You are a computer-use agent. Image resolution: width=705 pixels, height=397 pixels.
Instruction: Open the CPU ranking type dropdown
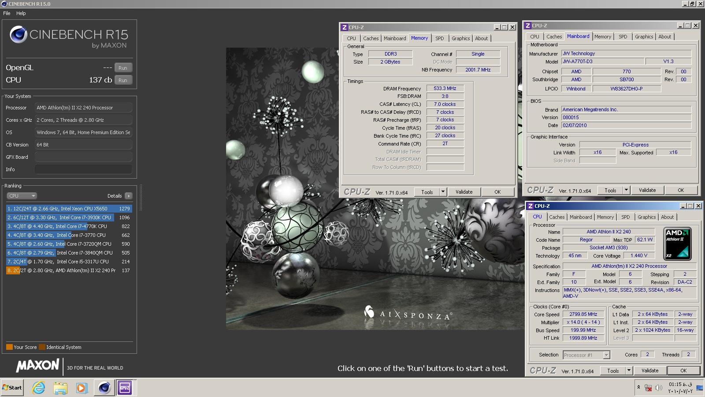coord(22,196)
